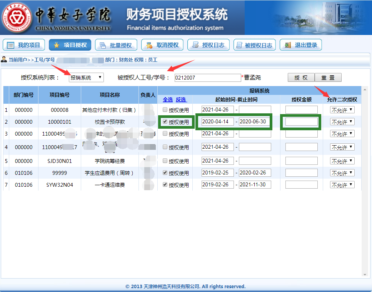This screenshot has height=292, width=372.
Task: Open the 授权系统列表 dropdown showing 报销系统
Action: point(86,77)
